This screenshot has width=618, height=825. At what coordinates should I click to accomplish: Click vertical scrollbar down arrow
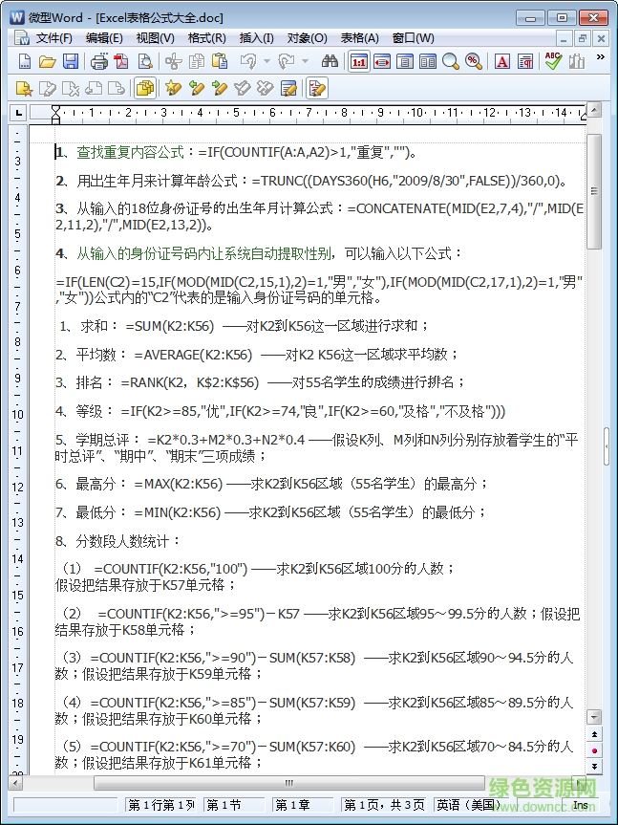coord(594,717)
